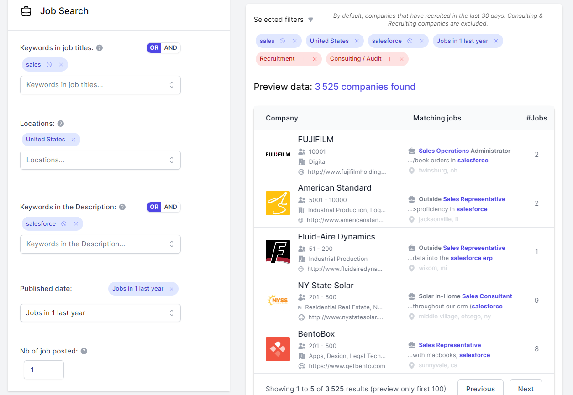Remove the Consulting / Audit chip
This screenshot has width=573, height=395.
coord(401,59)
